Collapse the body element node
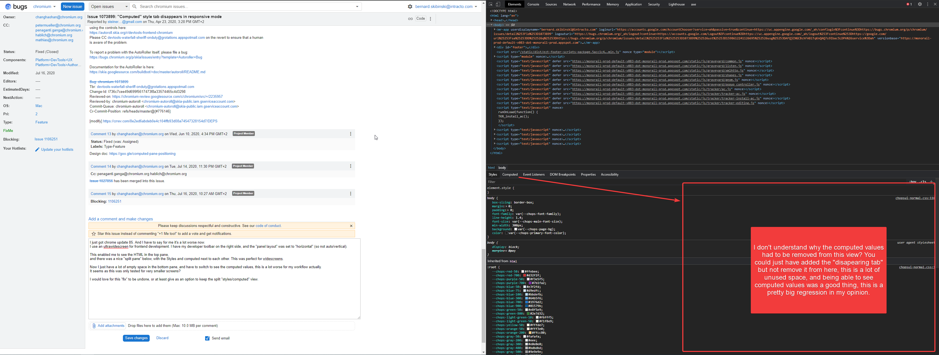Screen dimensions: 939x355 491,25
